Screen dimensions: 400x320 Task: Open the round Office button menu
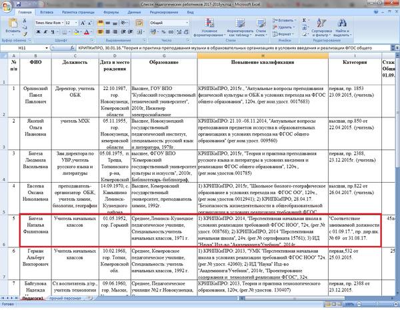click(6, 7)
